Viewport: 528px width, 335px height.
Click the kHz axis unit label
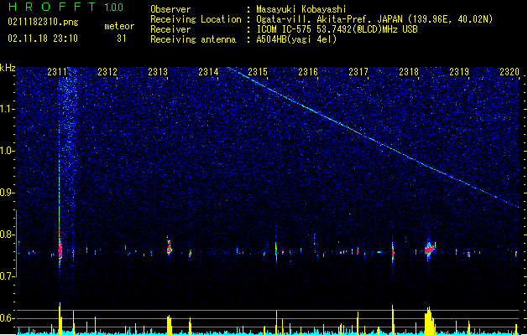tap(8, 68)
